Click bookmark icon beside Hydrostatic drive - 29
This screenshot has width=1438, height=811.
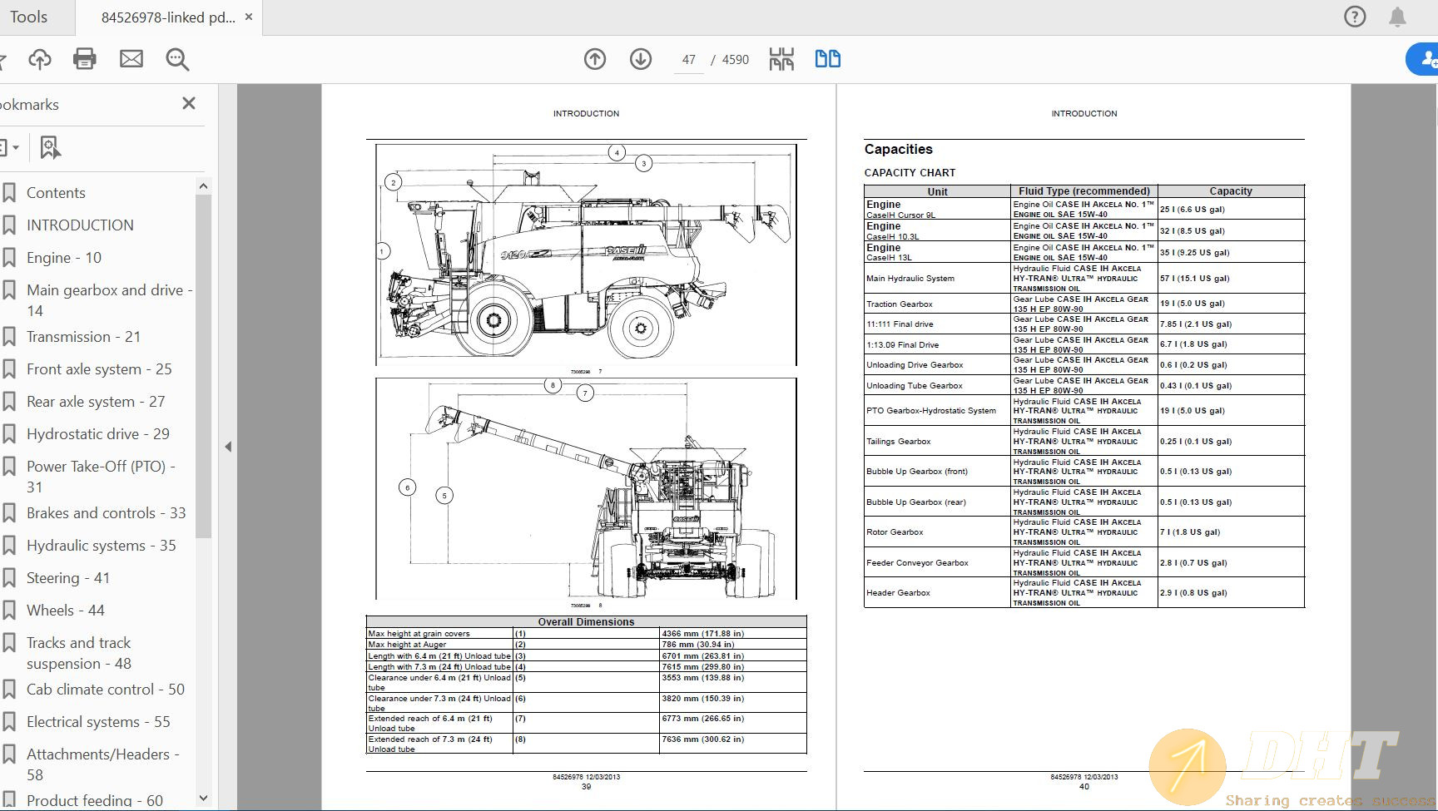coord(10,434)
